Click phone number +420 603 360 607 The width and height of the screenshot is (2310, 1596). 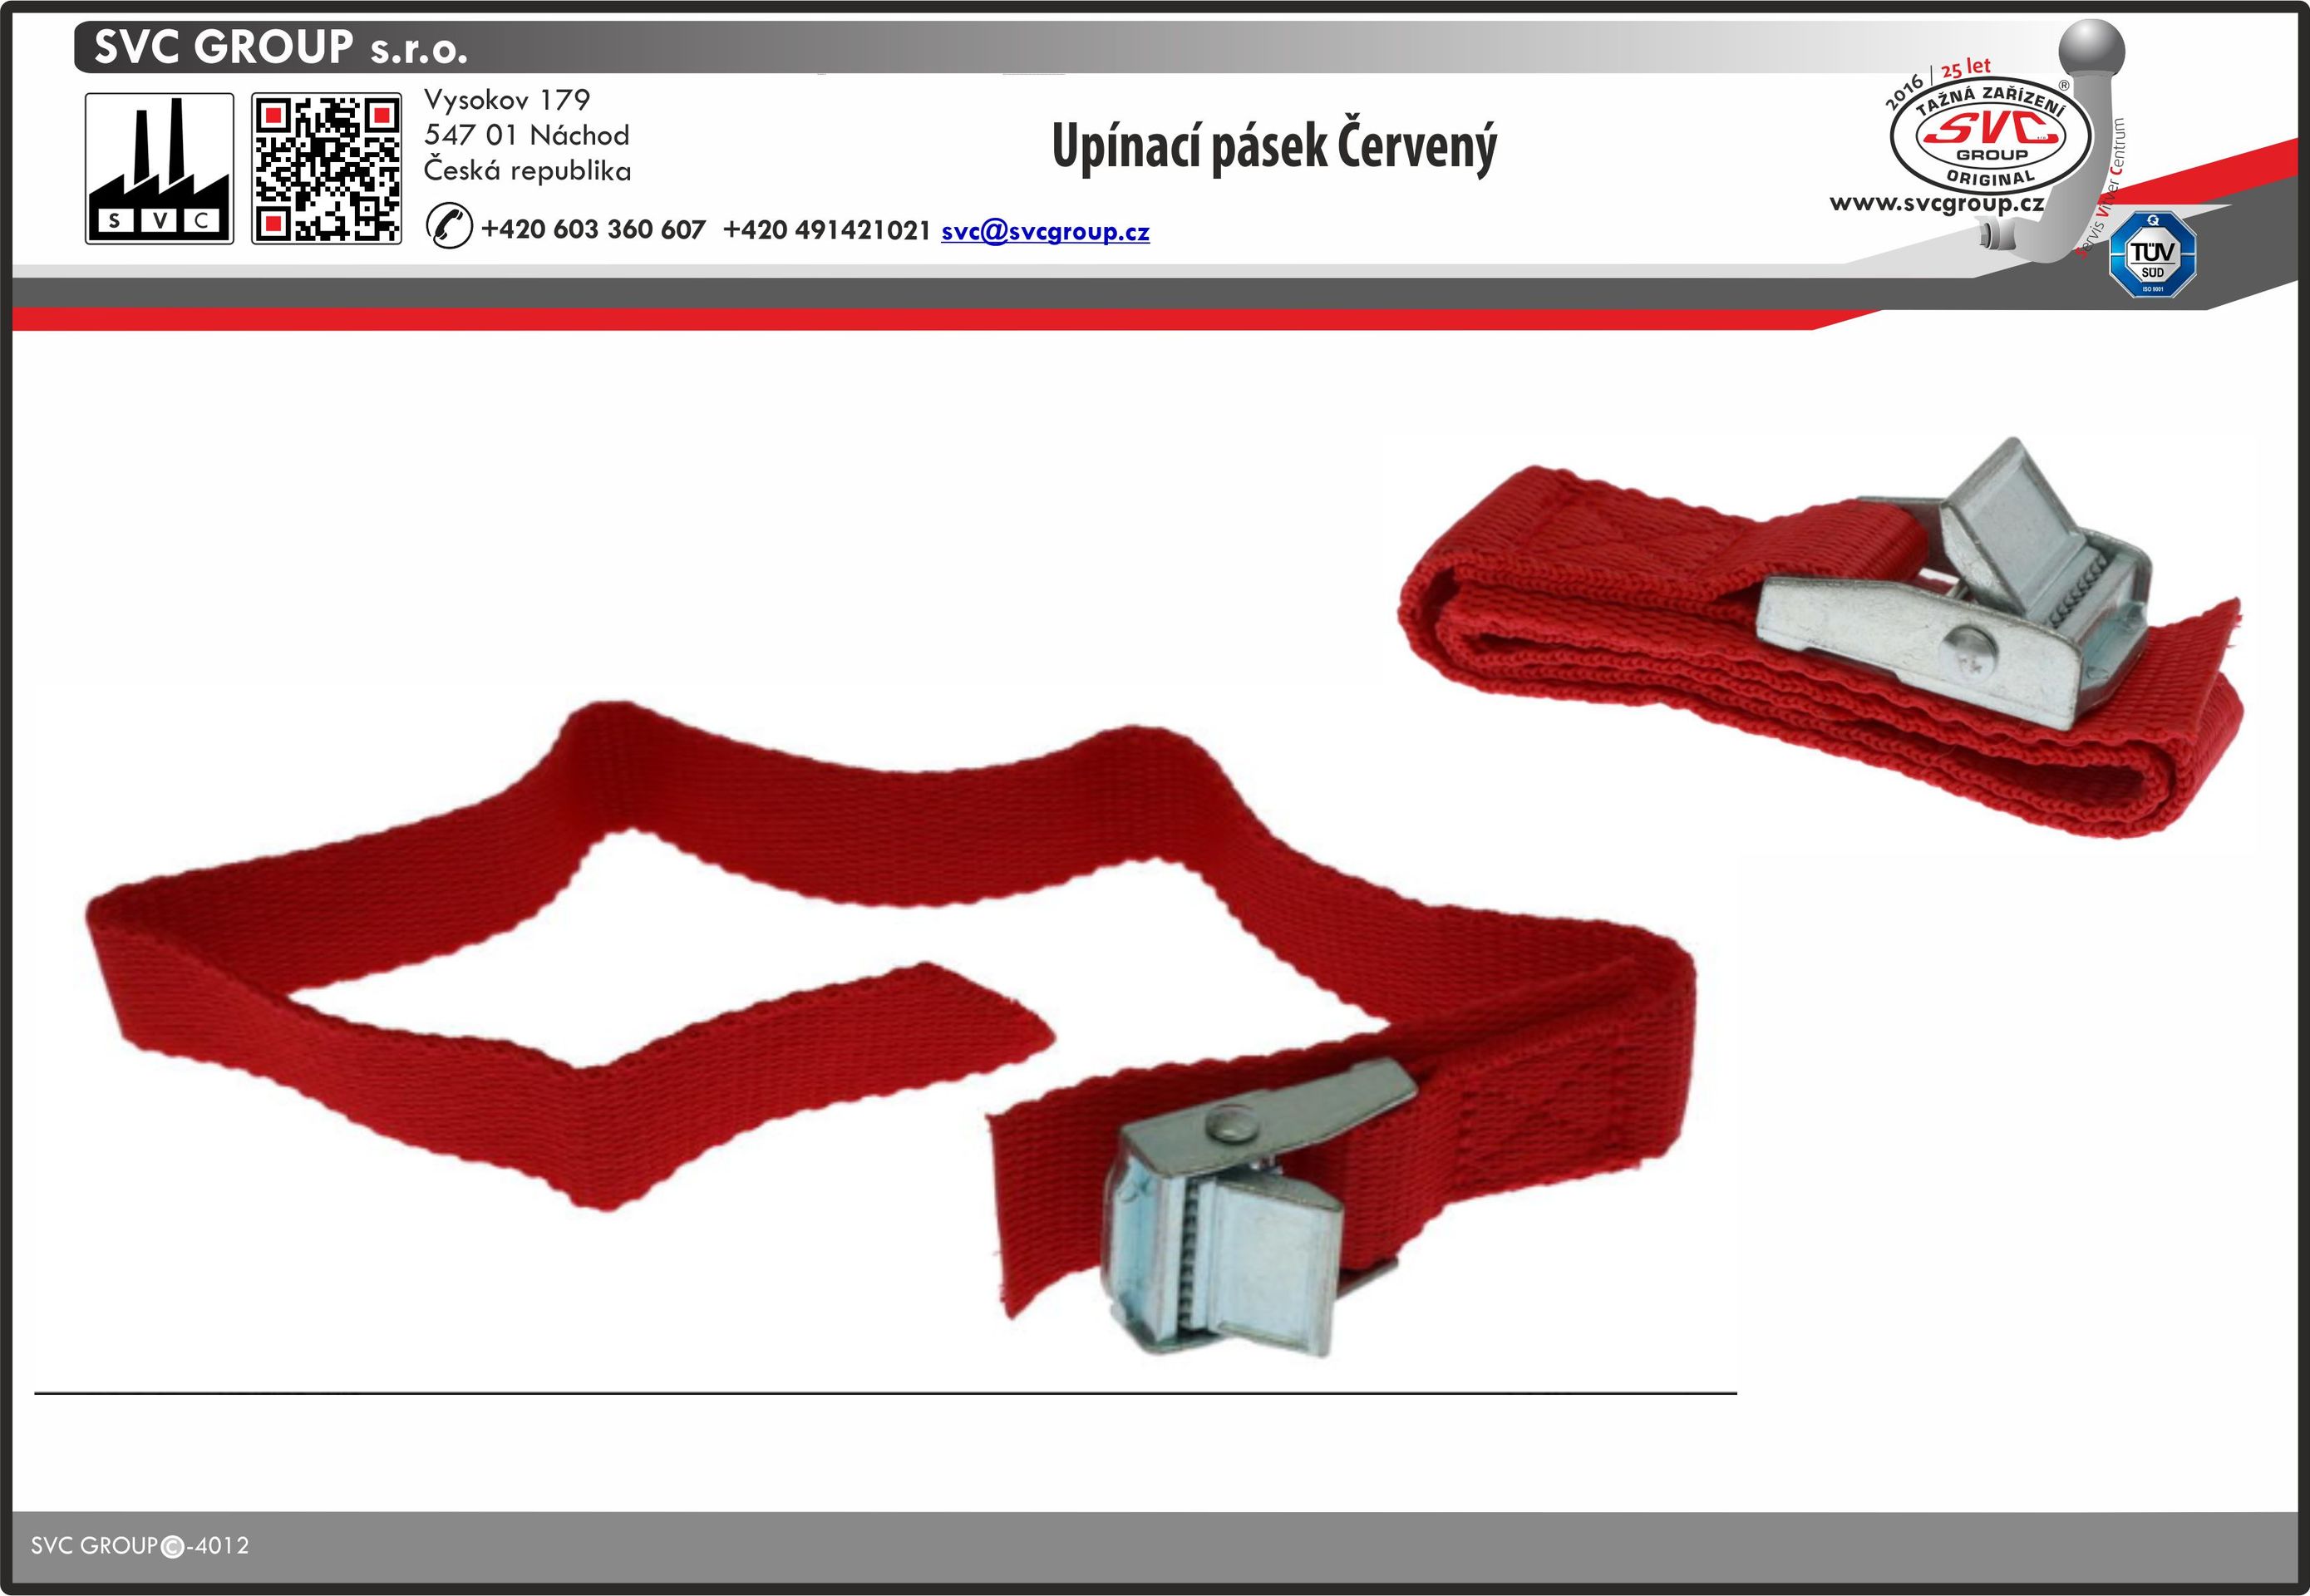(x=593, y=230)
